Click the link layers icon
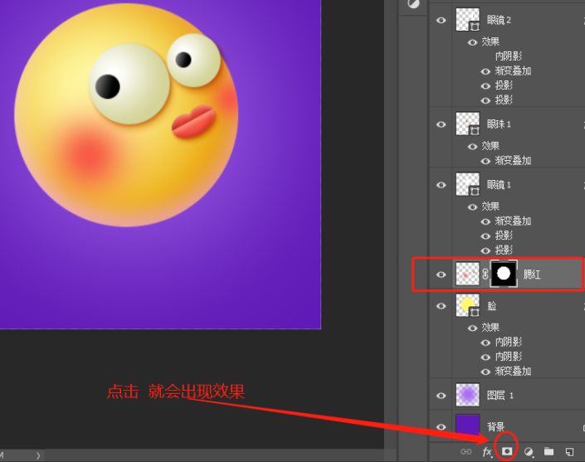The height and width of the screenshot is (462, 585). tap(466, 451)
